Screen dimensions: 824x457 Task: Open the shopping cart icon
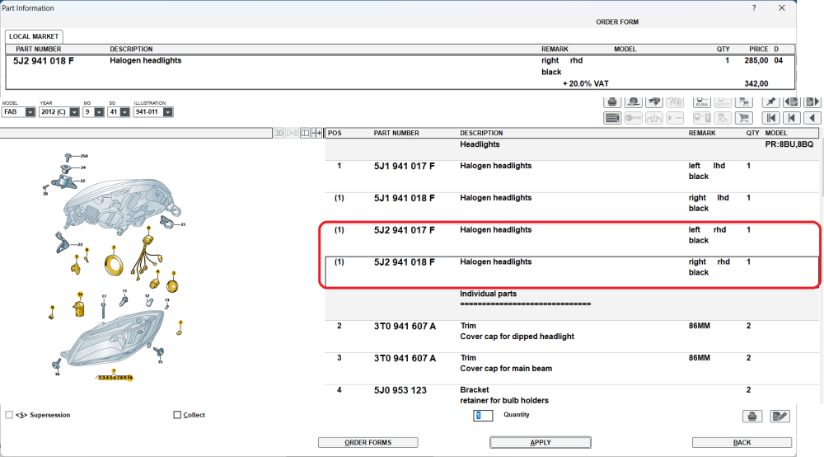743,118
